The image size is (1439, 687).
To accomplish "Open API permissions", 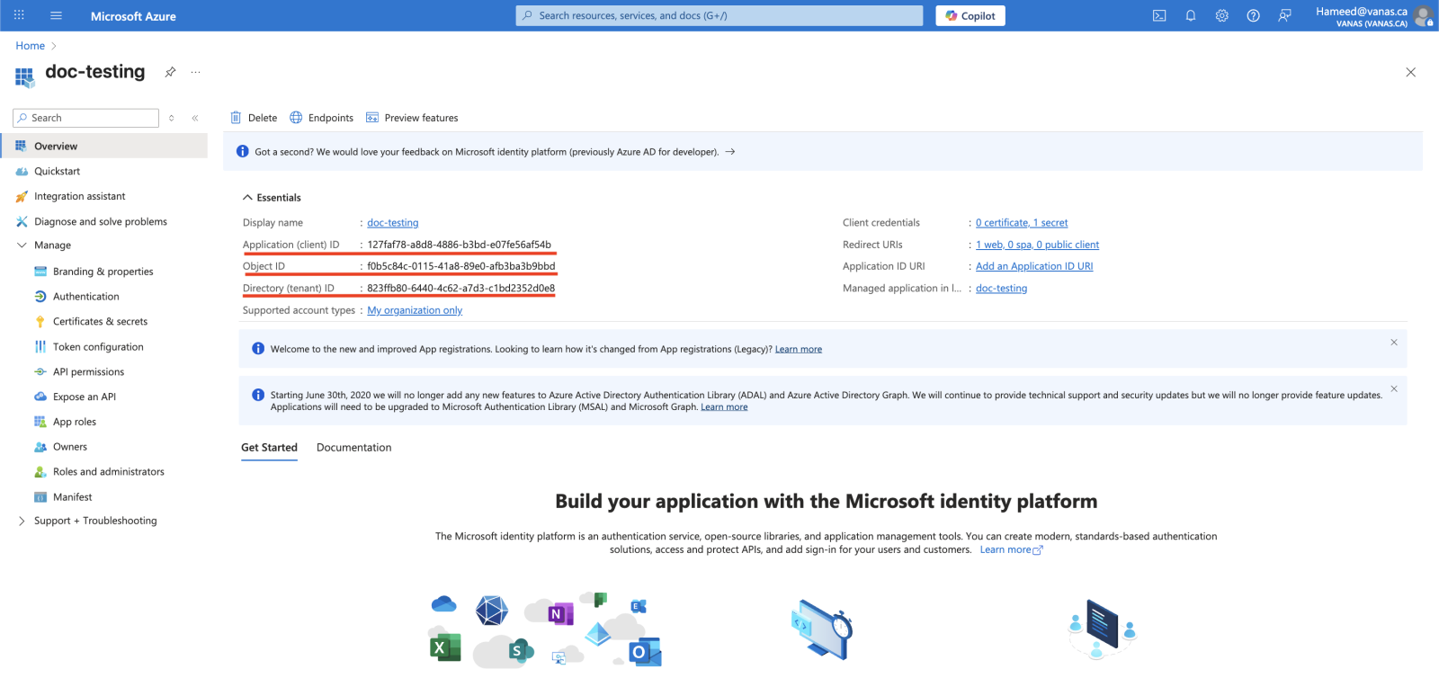I will 88,371.
